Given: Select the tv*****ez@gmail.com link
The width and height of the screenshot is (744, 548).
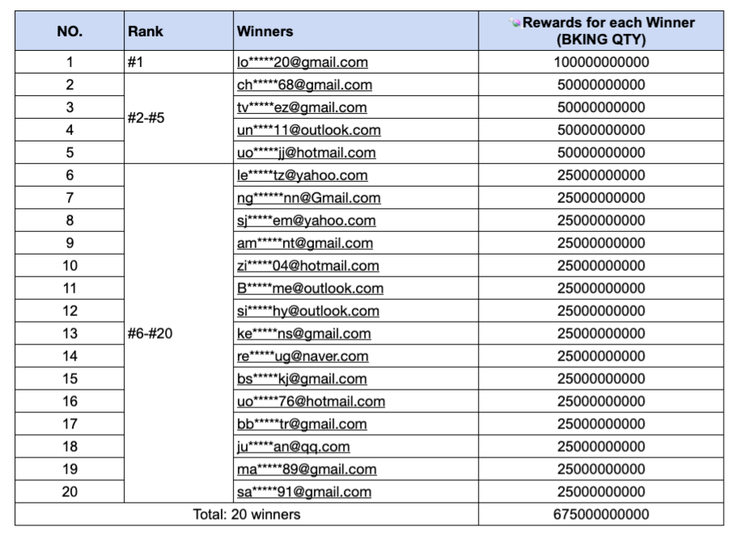Looking at the screenshot, I should tap(302, 107).
